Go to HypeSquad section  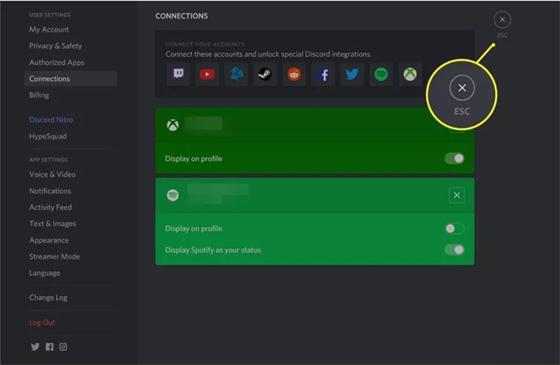click(x=71, y=136)
